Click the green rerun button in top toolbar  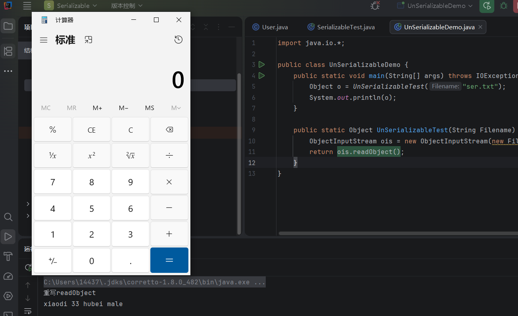[487, 6]
